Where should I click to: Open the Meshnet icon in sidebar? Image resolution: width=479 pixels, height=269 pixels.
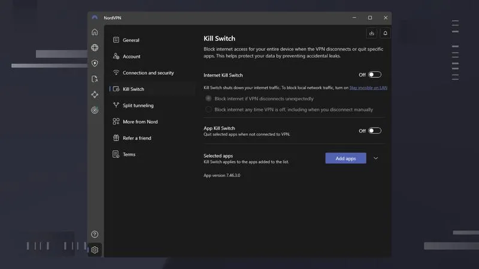coord(95,94)
